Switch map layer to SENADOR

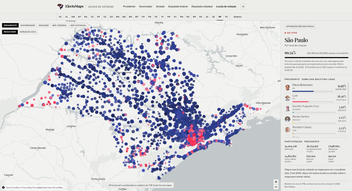click(x=44, y=25)
